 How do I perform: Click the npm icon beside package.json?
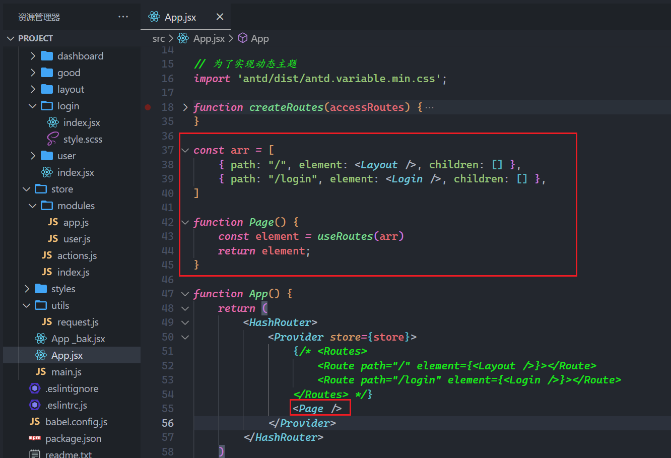(x=35, y=438)
